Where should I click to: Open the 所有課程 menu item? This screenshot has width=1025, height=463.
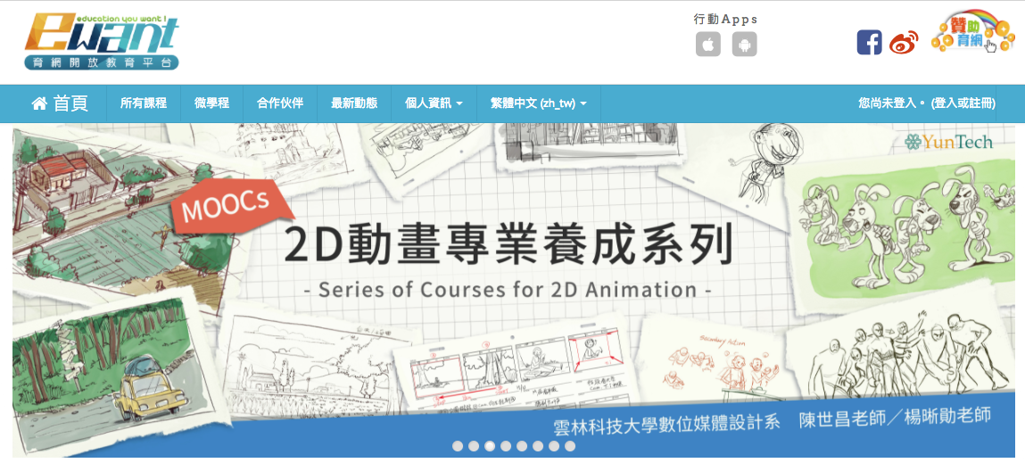click(144, 103)
